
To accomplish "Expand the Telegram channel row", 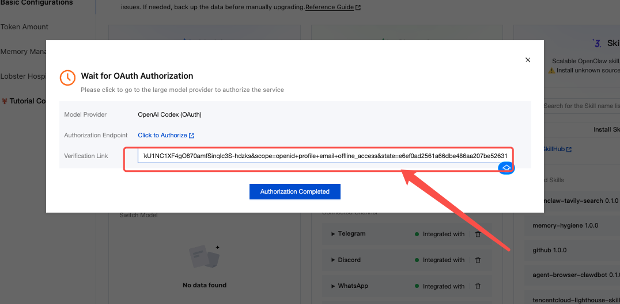I will click(333, 234).
